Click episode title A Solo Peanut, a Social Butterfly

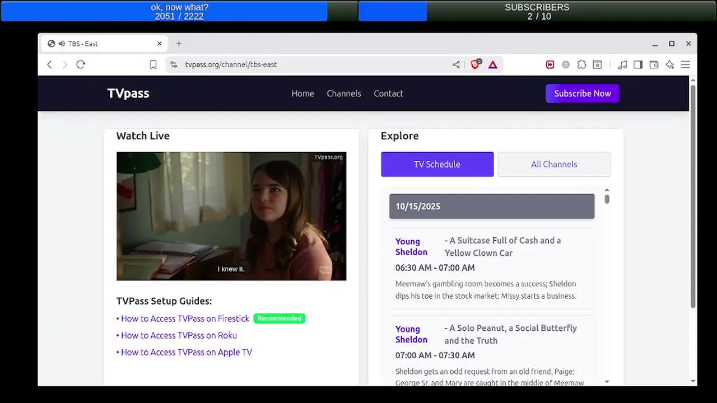510,334
